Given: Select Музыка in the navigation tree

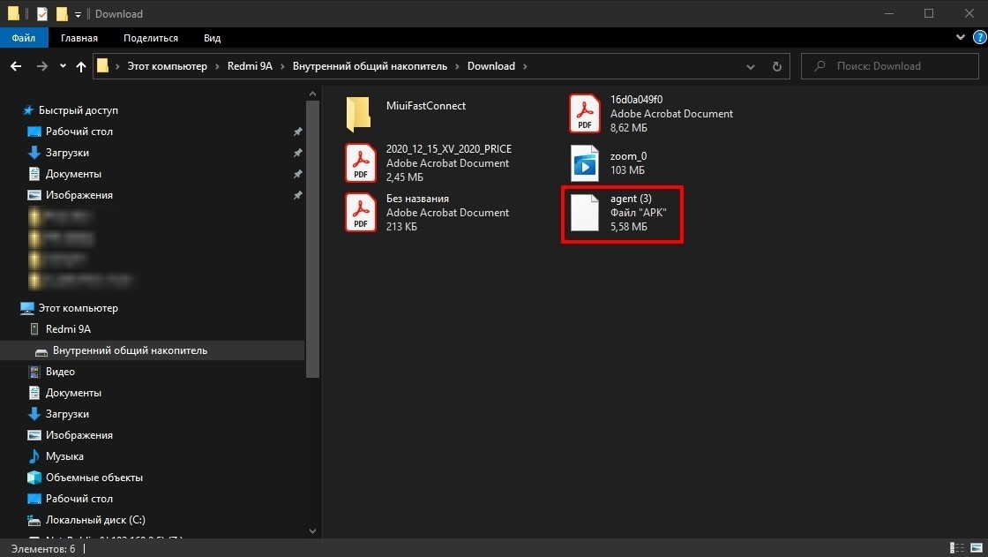Looking at the screenshot, I should pos(64,456).
